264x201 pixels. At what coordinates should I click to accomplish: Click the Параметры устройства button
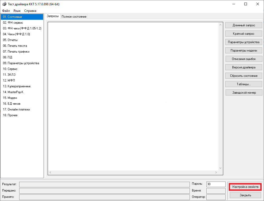[x=243, y=42]
